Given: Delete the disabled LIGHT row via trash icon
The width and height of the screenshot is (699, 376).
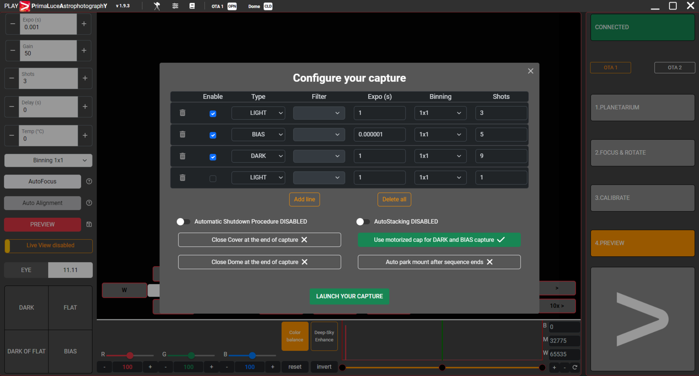Looking at the screenshot, I should click(x=182, y=177).
